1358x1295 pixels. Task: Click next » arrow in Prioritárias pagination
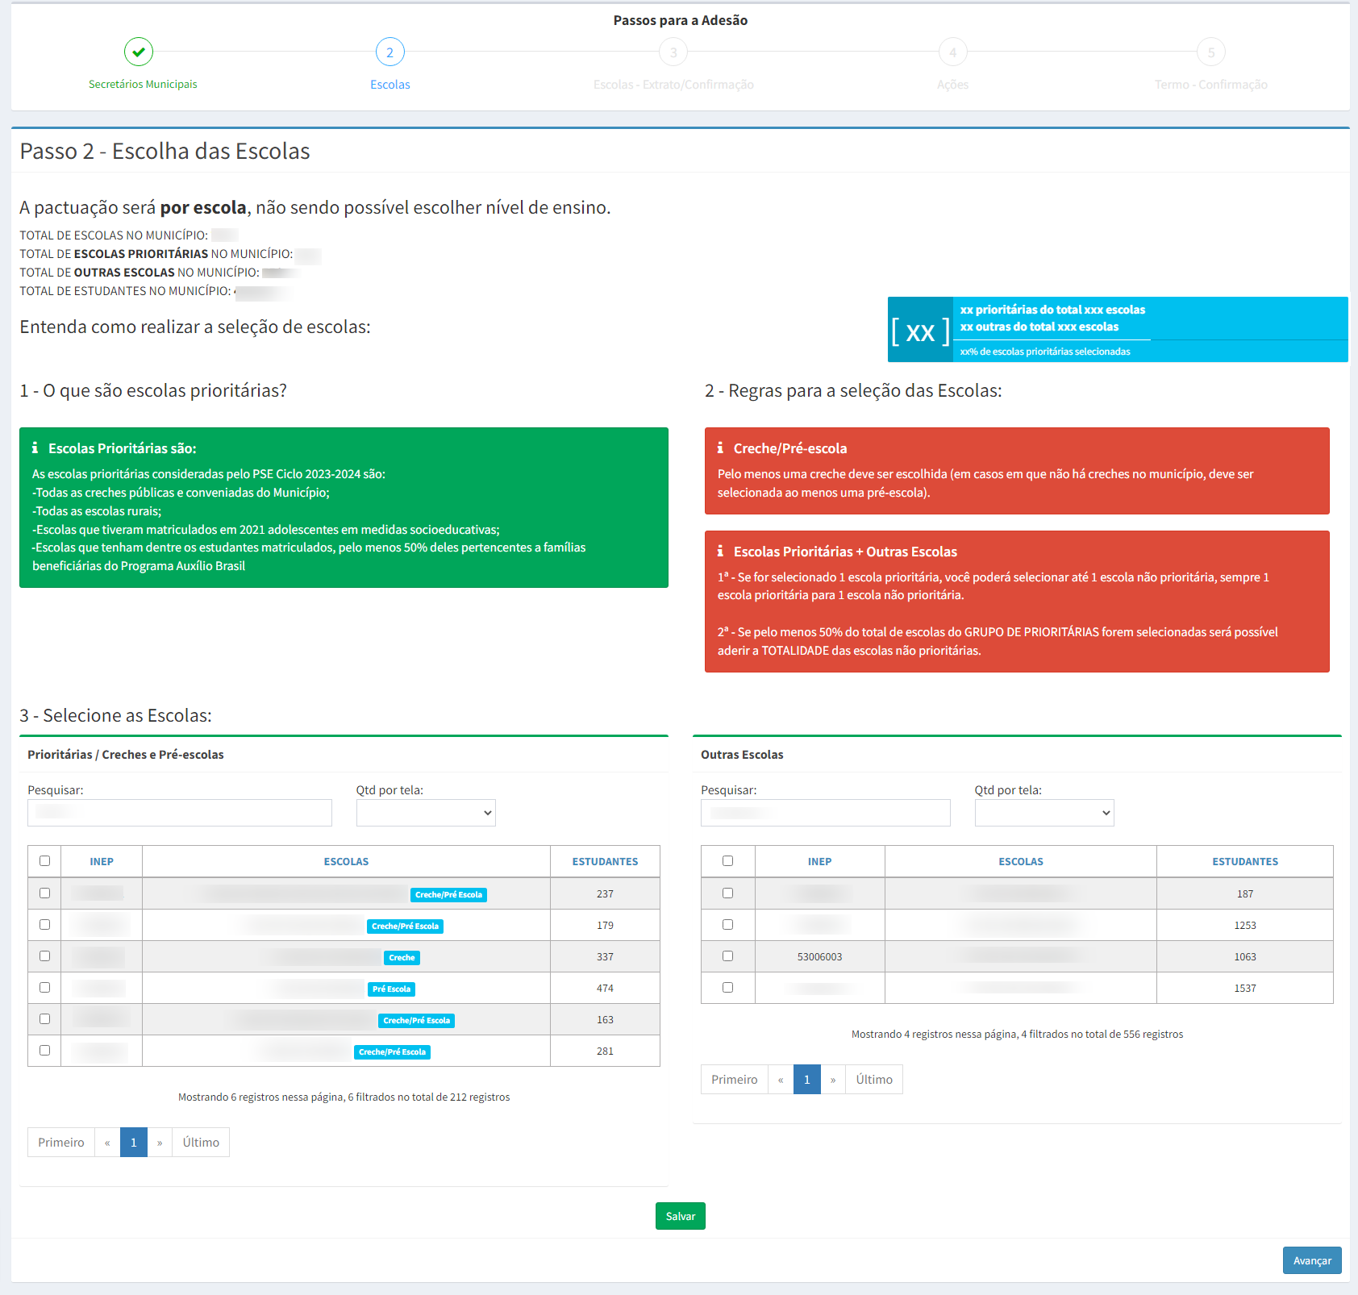160,1142
